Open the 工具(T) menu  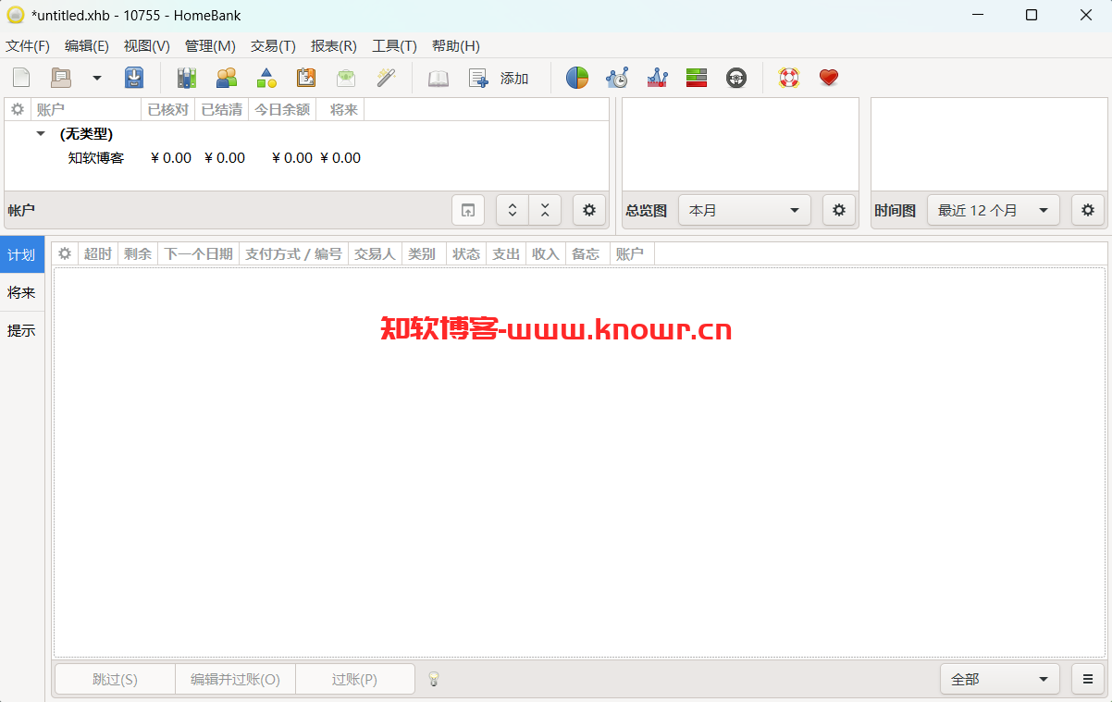[394, 46]
